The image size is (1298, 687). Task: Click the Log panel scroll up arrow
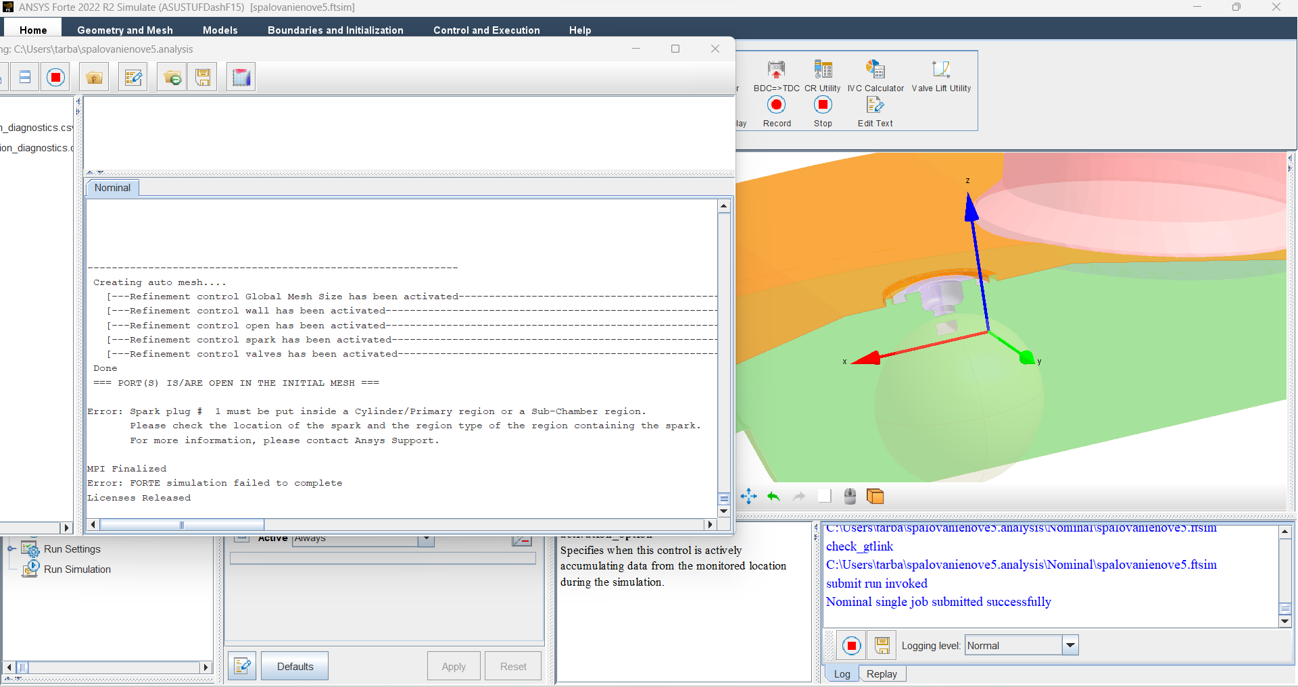(1285, 532)
